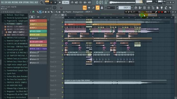
Task: Open the VIEW menu
Action: click(x=20, y=2)
